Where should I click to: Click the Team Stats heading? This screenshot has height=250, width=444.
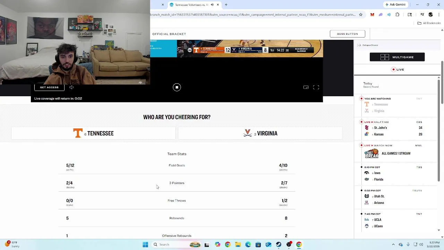pyautogui.click(x=177, y=154)
